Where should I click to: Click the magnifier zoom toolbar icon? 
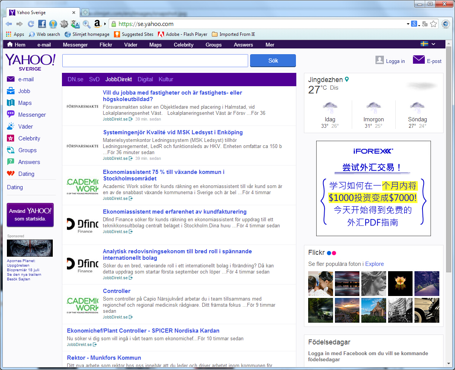tap(86, 24)
